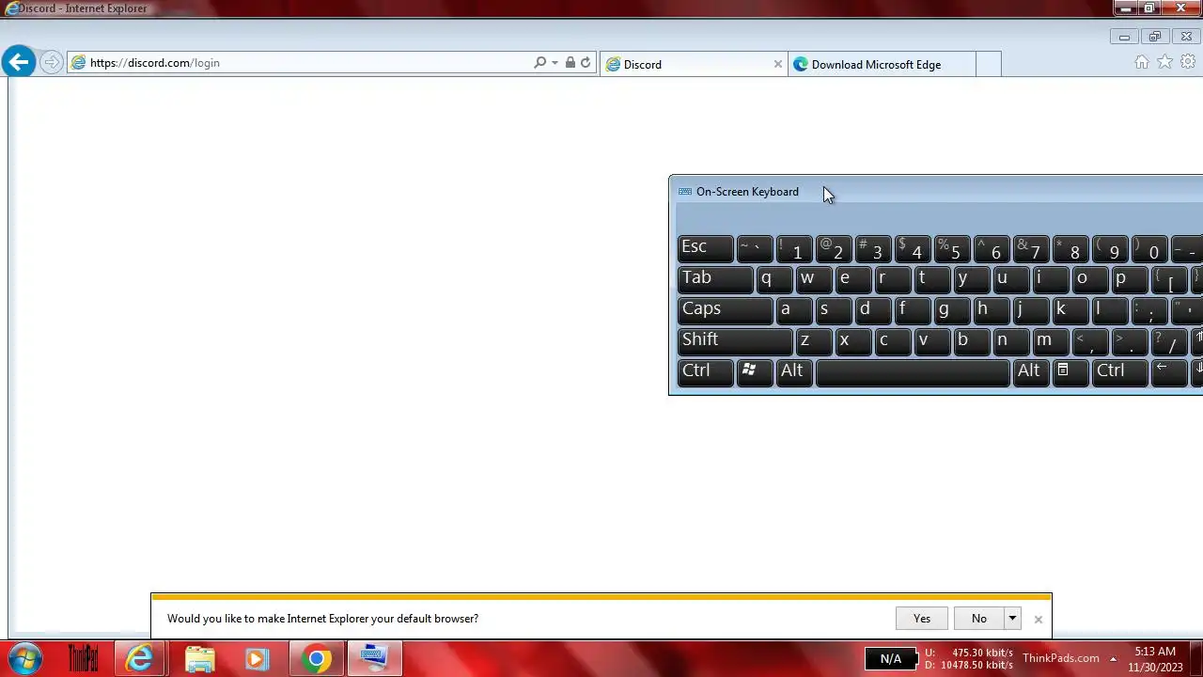
Task: Close the Discord tab
Action: pos(777,64)
